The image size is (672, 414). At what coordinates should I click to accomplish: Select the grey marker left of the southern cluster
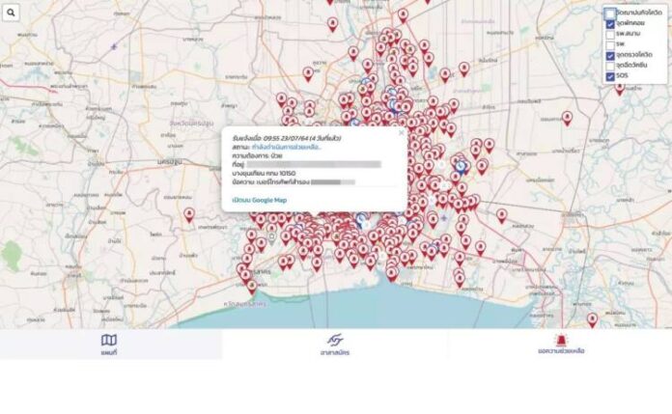(x=271, y=237)
